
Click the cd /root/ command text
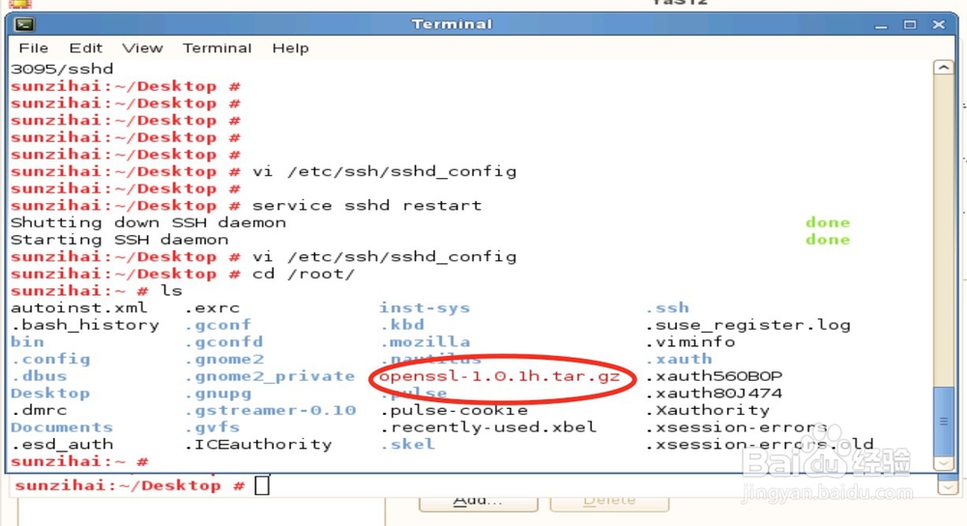(304, 274)
